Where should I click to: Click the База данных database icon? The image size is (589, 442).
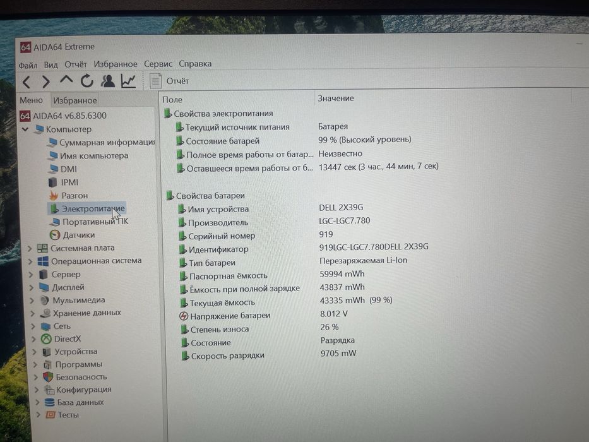49,402
